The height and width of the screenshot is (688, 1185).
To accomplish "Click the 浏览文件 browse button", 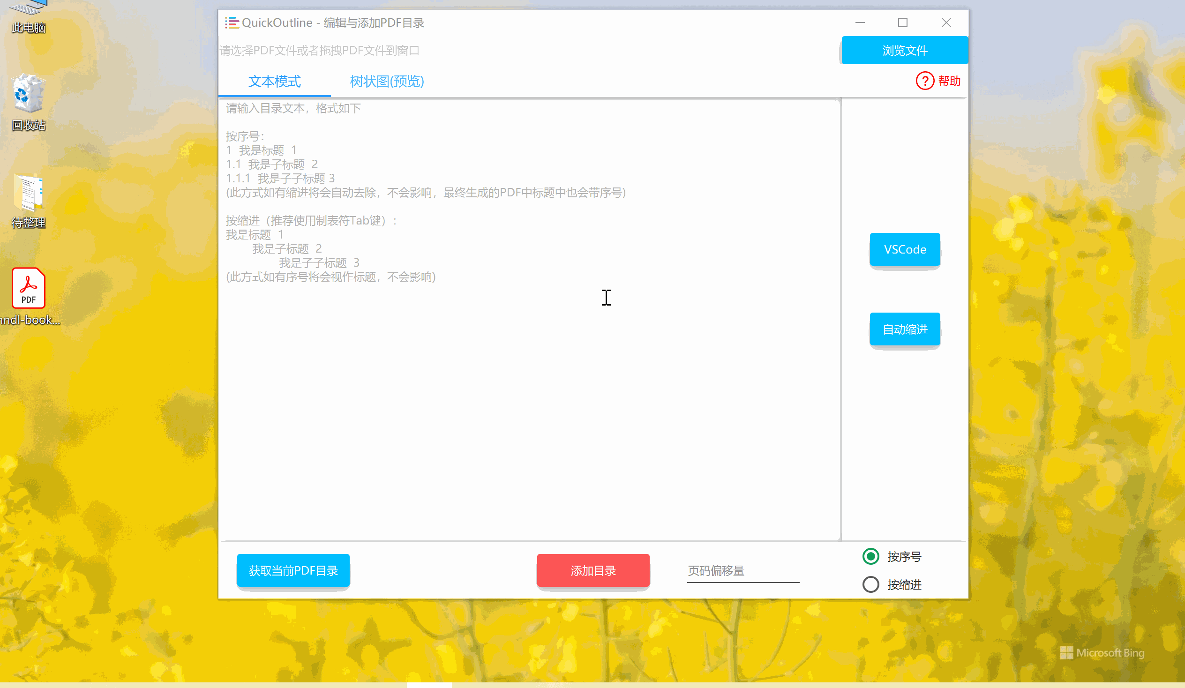I will (904, 50).
